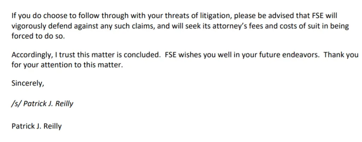This screenshot has height=142, width=362.
Task: Click the italic signature line "/s/ Patrick J. Reilly"
Action: pyautogui.click(x=42, y=104)
